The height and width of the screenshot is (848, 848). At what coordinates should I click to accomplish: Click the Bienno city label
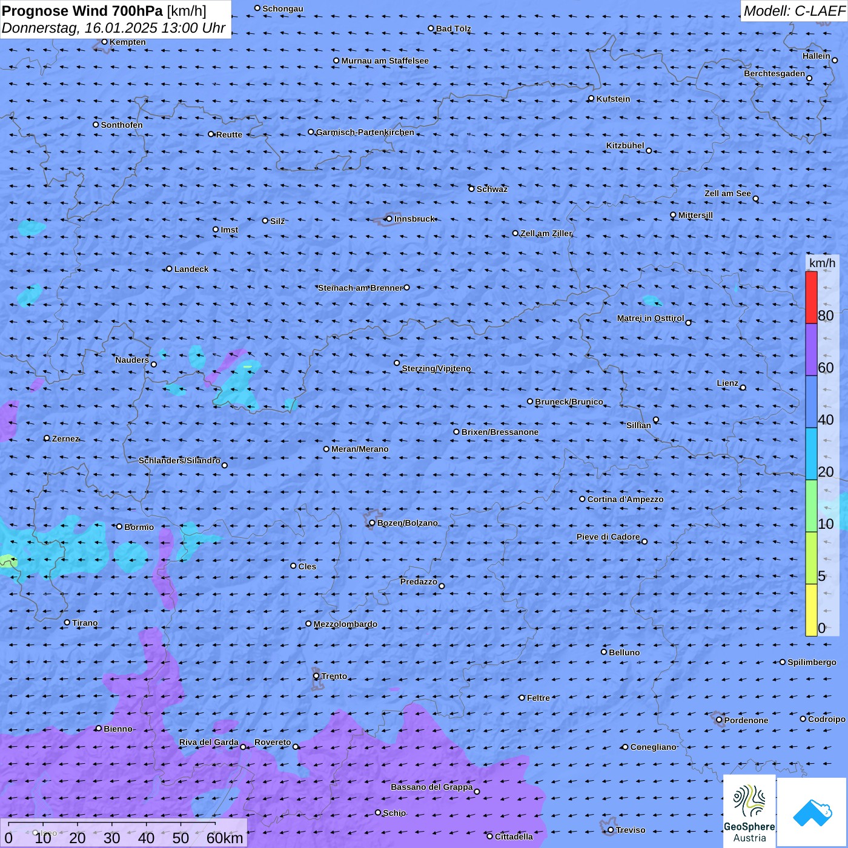pyautogui.click(x=118, y=729)
